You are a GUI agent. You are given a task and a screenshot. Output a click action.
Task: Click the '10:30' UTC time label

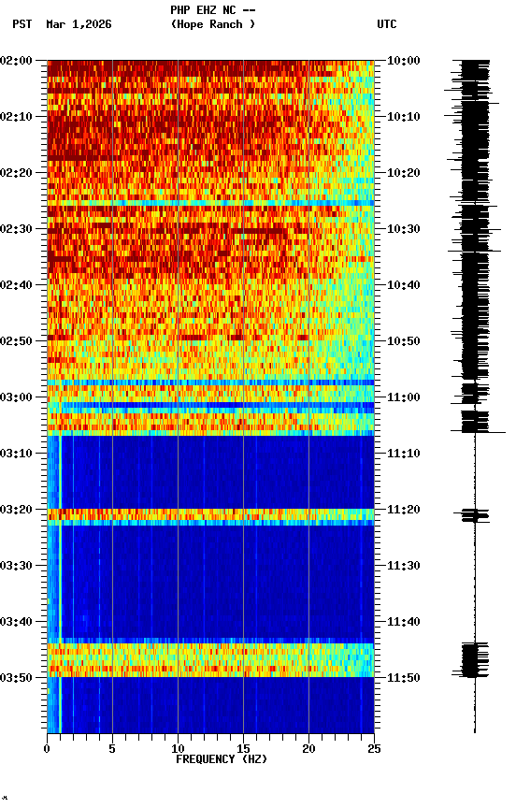404,229
